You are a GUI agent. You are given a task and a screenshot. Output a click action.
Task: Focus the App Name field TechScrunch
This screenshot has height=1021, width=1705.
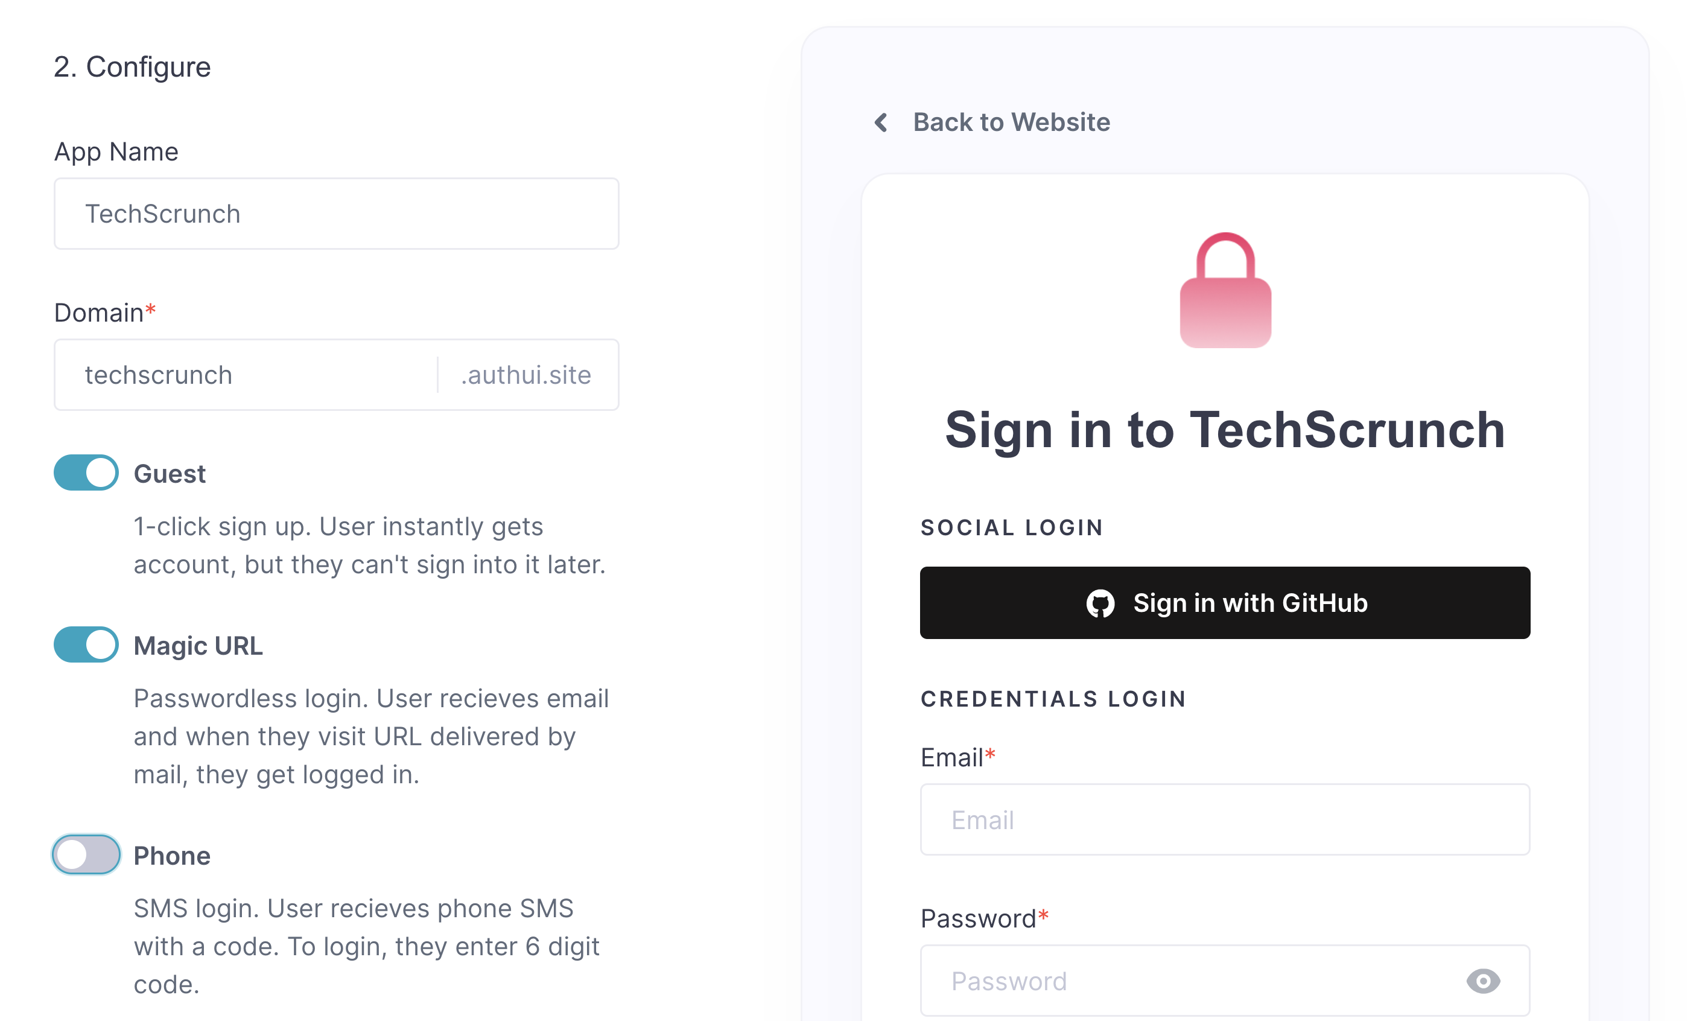[x=336, y=214]
